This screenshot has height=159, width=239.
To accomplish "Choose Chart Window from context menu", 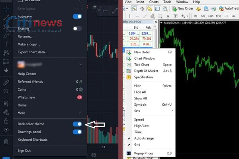I will [150, 58].
